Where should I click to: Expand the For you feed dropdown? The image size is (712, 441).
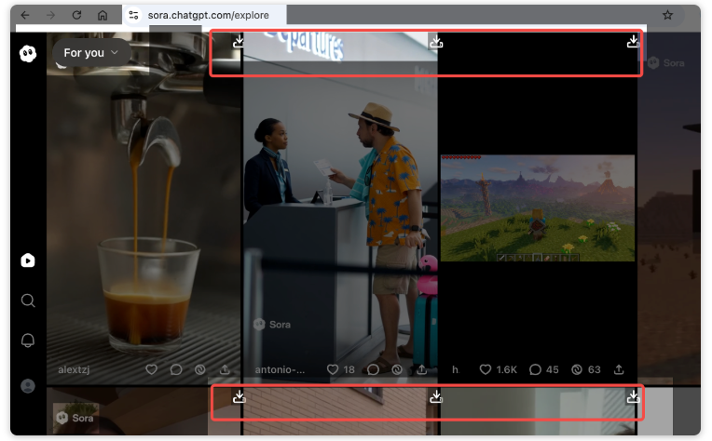tap(91, 53)
